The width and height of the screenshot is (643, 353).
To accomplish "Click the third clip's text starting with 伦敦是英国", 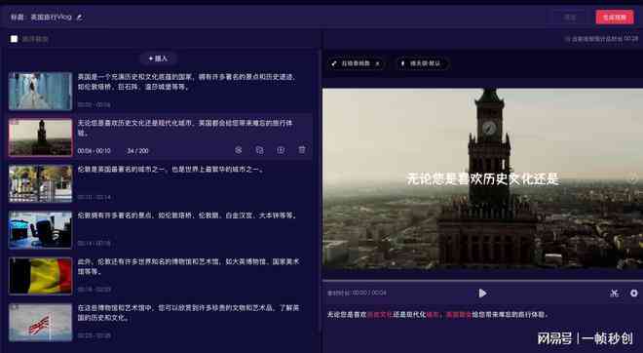I will click(170, 169).
